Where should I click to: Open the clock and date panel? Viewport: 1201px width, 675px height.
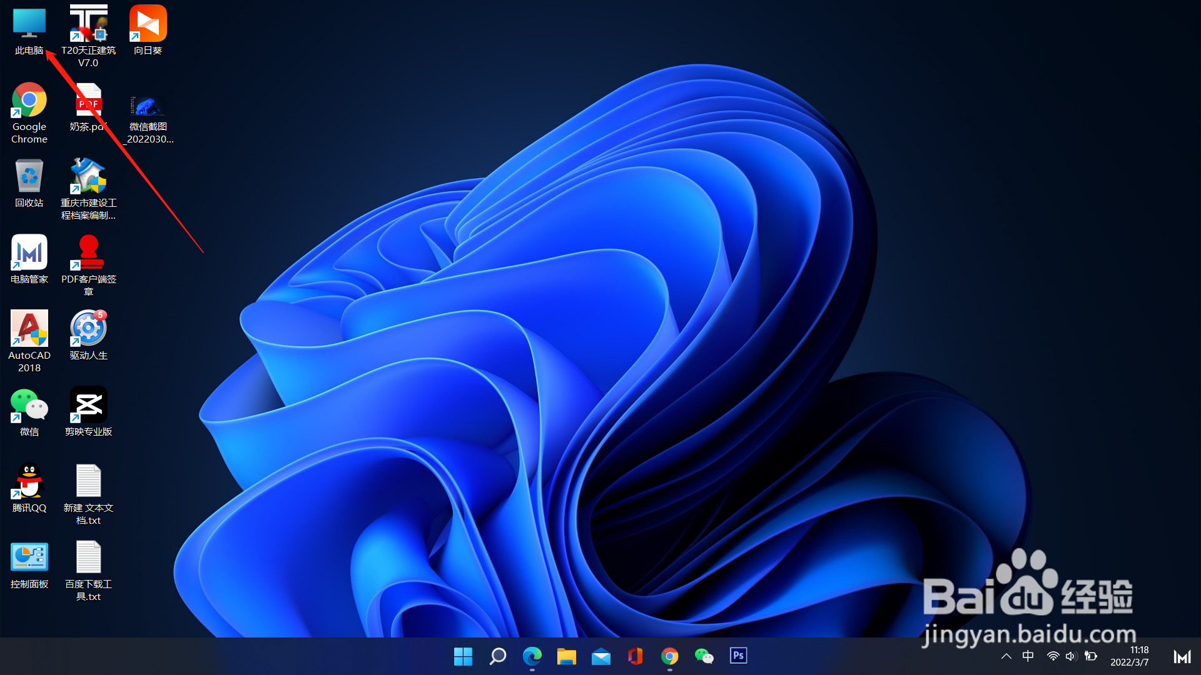(x=1130, y=656)
